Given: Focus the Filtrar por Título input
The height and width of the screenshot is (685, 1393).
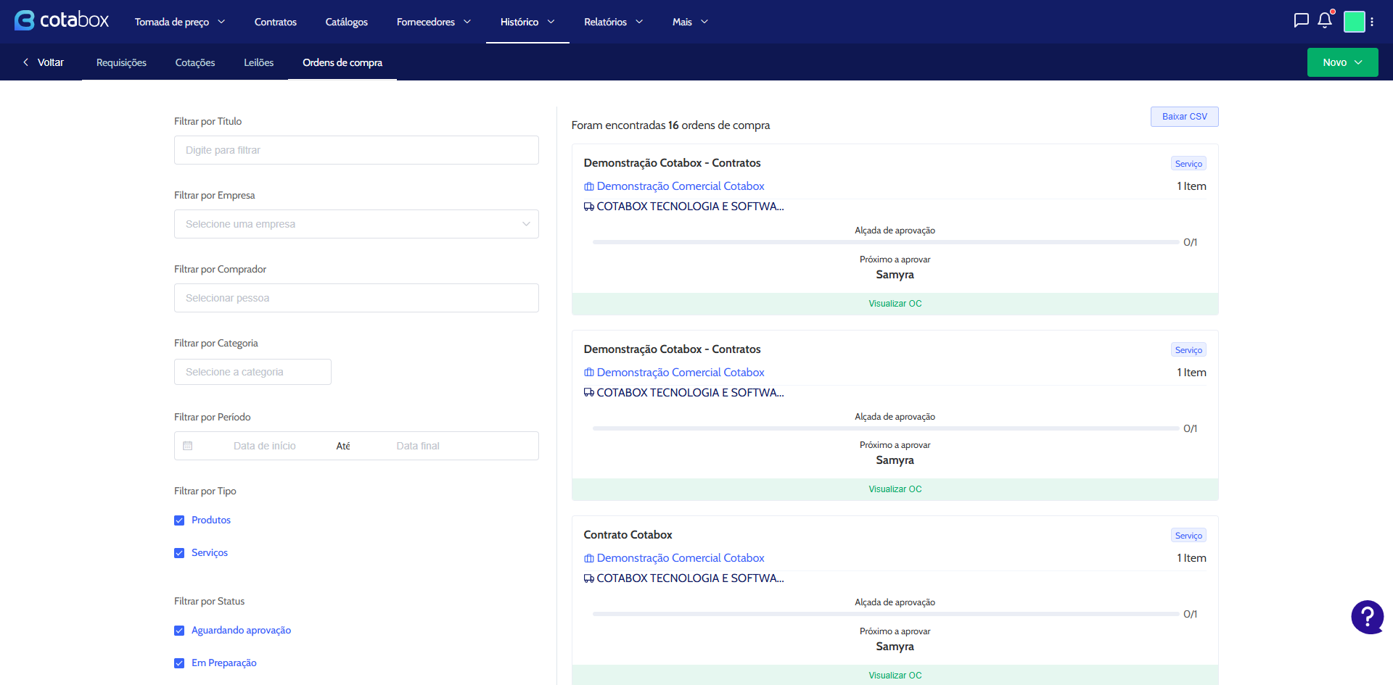Looking at the screenshot, I should 356,150.
